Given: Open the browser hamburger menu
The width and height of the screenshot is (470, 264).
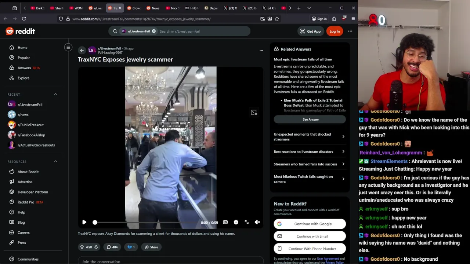Looking at the screenshot, I should coord(353,19).
